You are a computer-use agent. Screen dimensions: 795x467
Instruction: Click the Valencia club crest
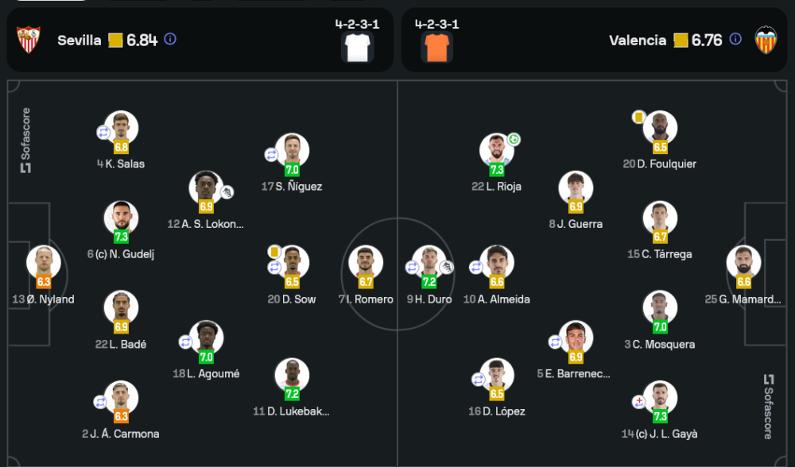766,40
